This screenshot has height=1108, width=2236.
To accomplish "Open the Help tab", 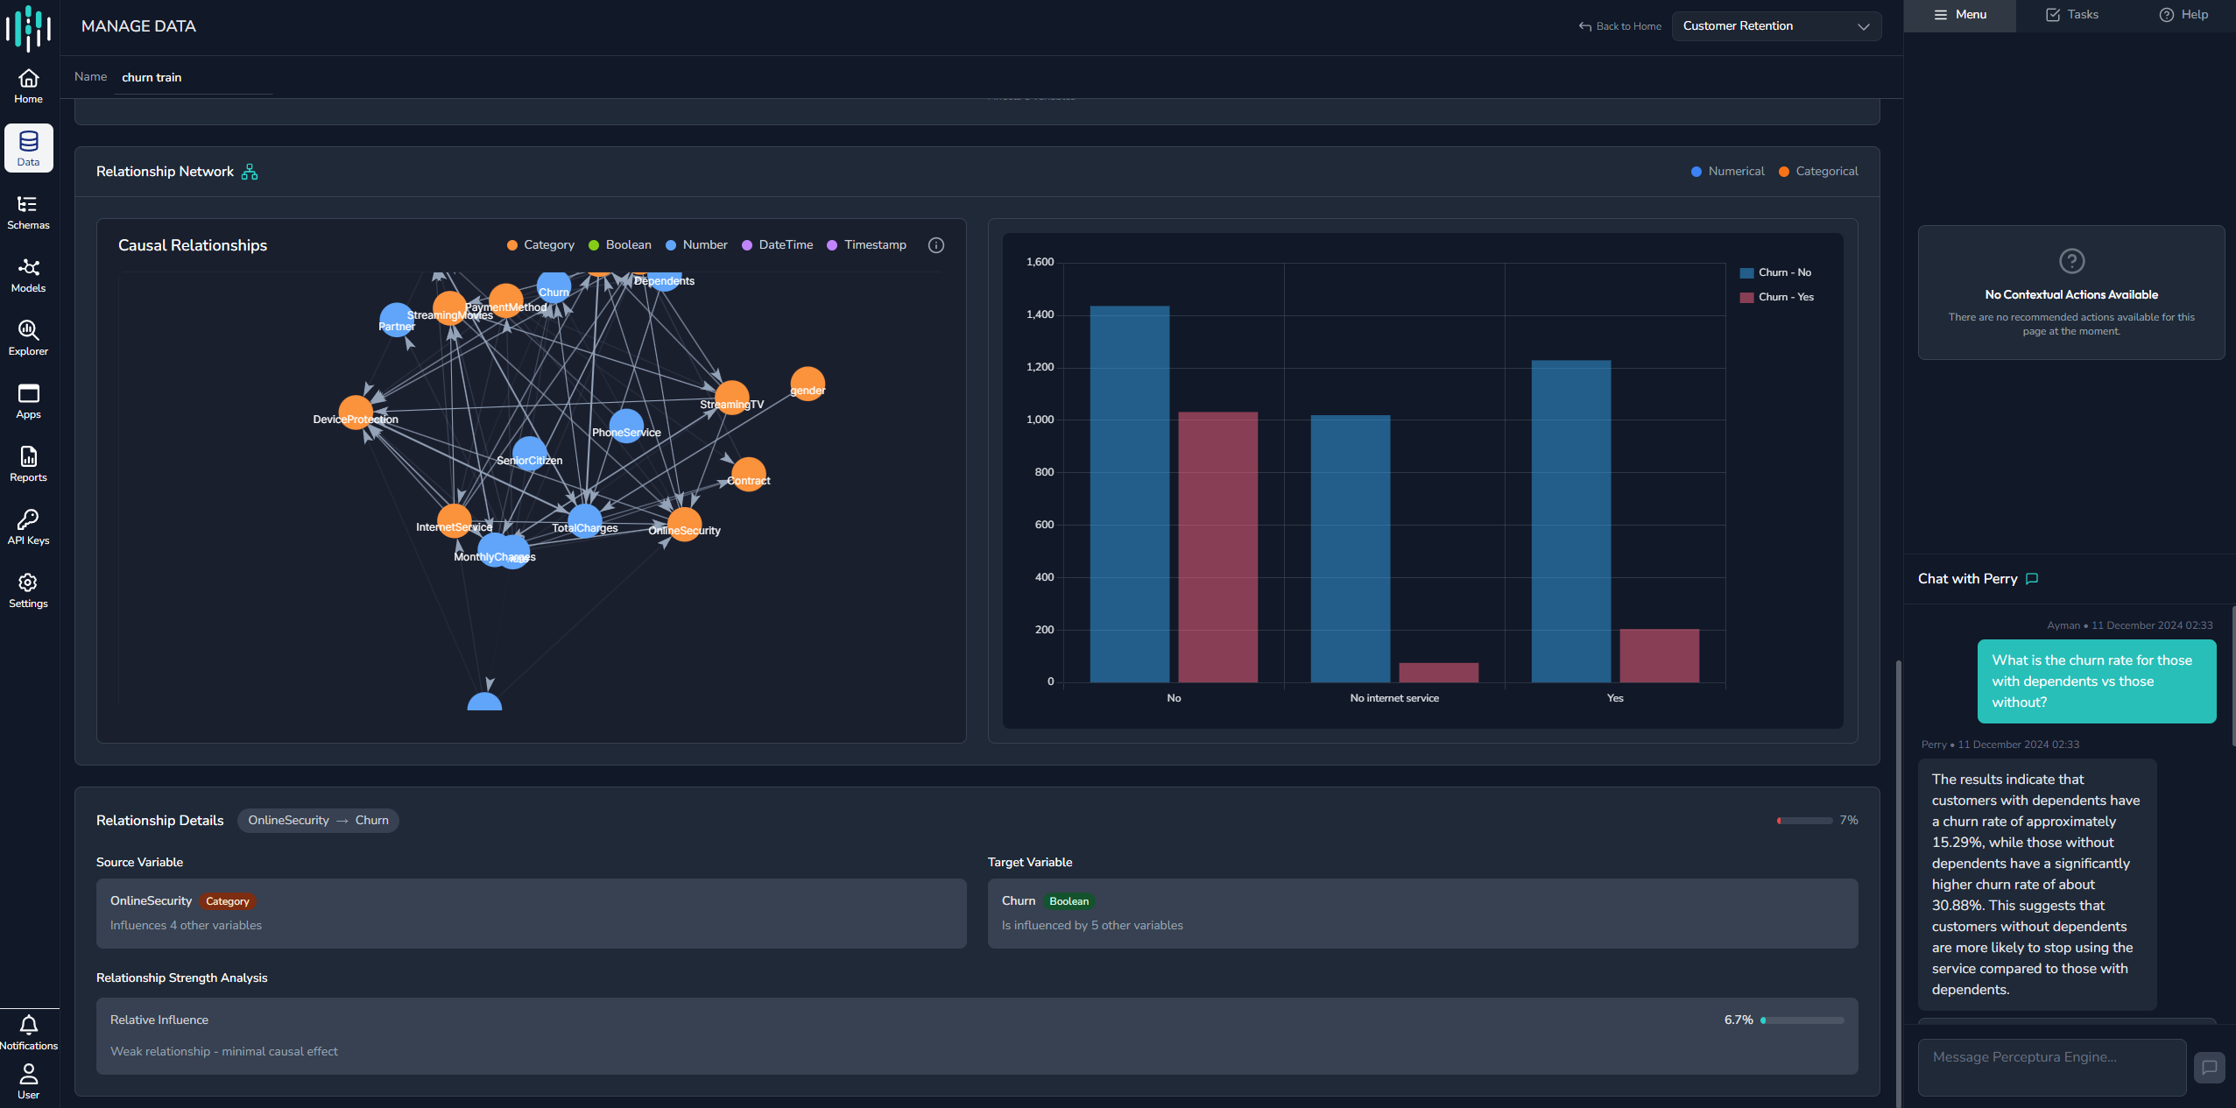I will tap(2183, 15).
